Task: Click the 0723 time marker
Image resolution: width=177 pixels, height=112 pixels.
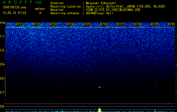Action: (53, 24)
